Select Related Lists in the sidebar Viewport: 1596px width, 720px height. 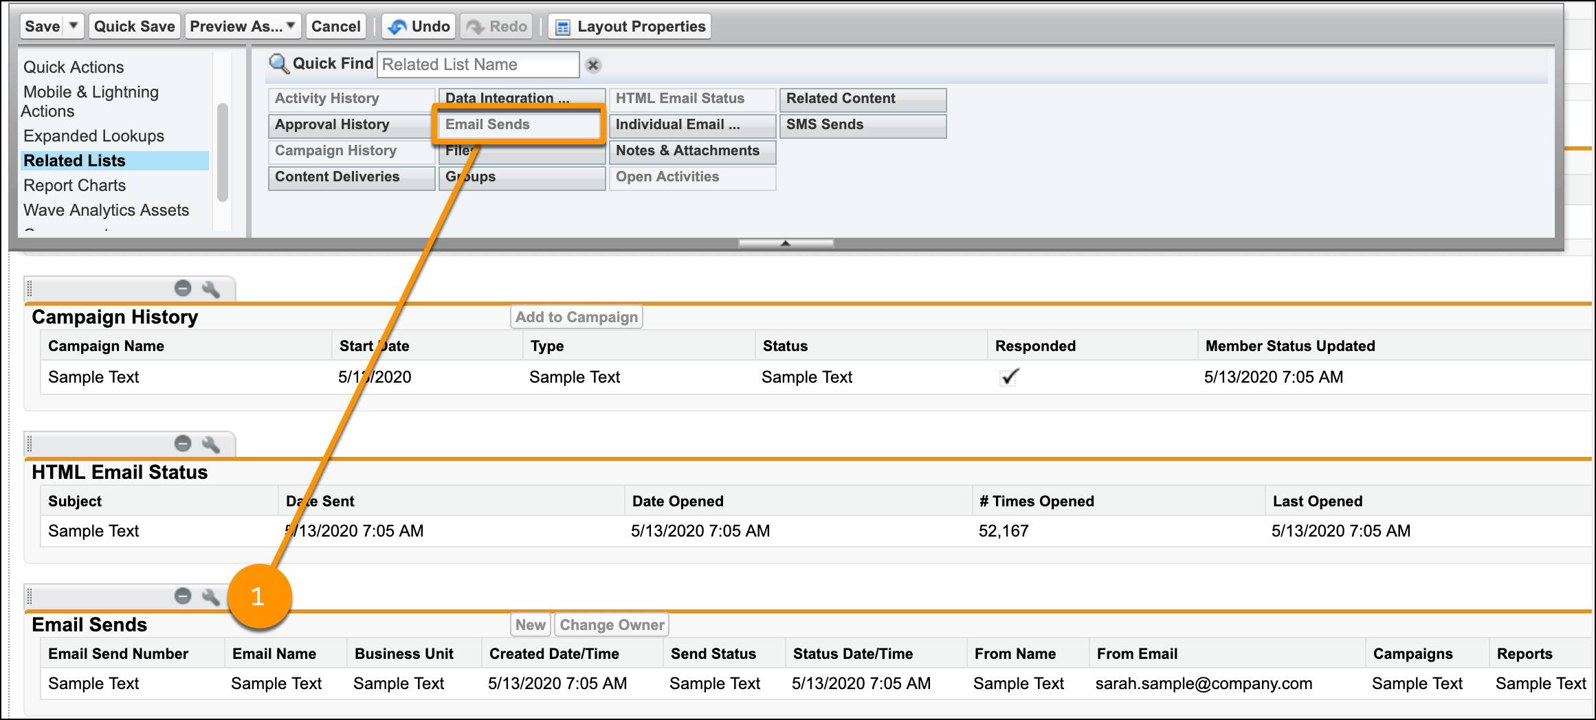tap(74, 160)
